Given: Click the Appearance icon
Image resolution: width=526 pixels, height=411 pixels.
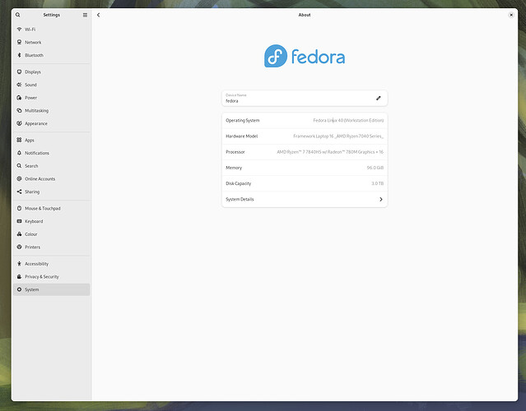Looking at the screenshot, I should [x=19, y=123].
